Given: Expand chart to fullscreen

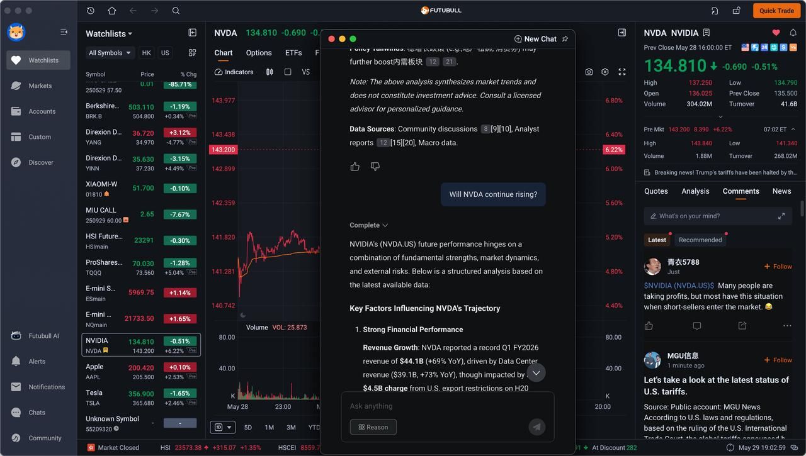Looking at the screenshot, I should (622, 72).
